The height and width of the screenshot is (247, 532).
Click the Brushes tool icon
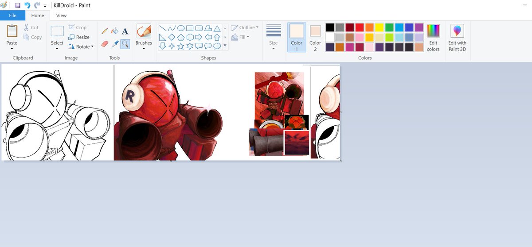click(144, 31)
